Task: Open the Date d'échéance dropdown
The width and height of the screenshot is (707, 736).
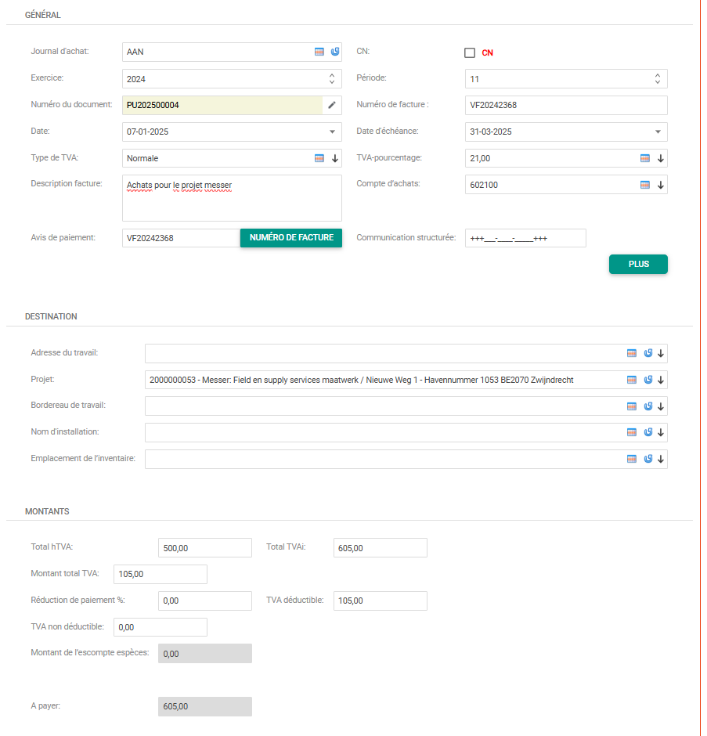Action: [x=658, y=132]
